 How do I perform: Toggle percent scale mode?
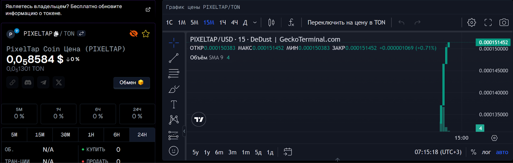[x=474, y=152]
